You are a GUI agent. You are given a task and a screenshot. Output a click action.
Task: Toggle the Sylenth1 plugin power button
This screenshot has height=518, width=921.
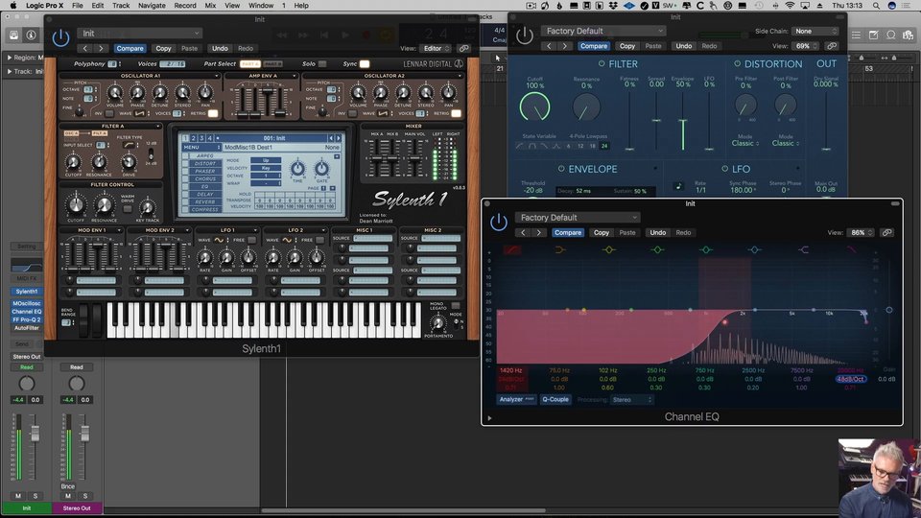[x=60, y=38]
